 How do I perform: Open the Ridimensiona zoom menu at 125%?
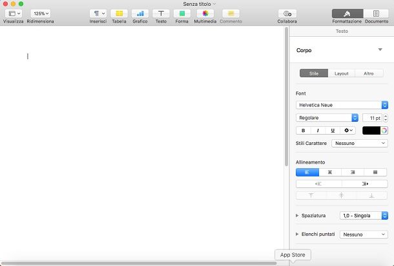(41, 14)
